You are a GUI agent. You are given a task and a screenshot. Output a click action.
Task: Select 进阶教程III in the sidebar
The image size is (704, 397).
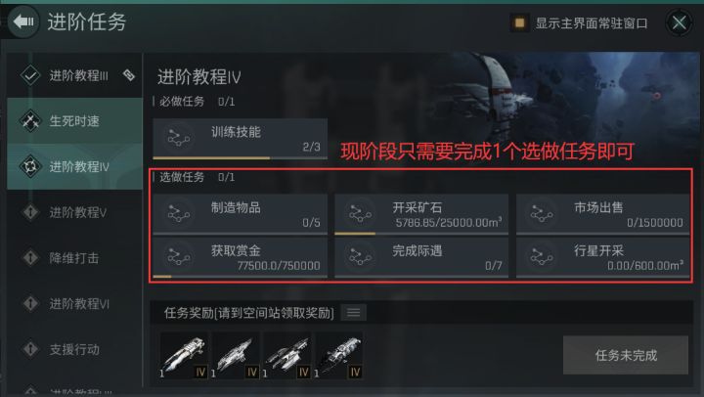point(74,75)
